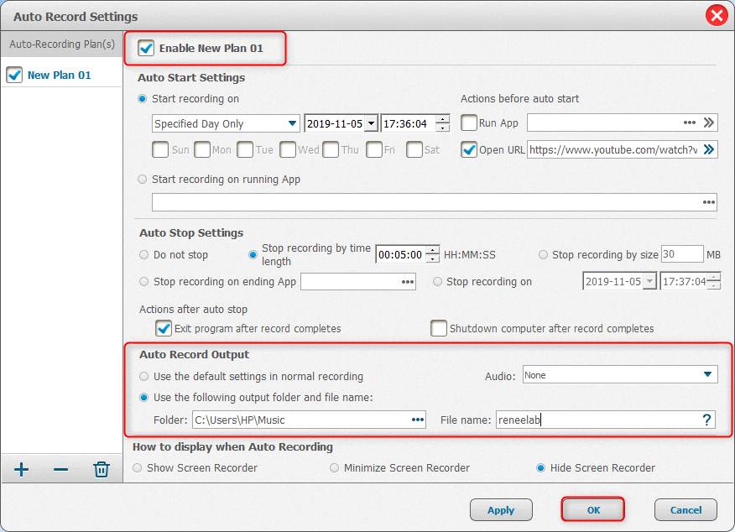Select Stop recording on date radio
The height and width of the screenshot is (532, 735).
tap(437, 282)
